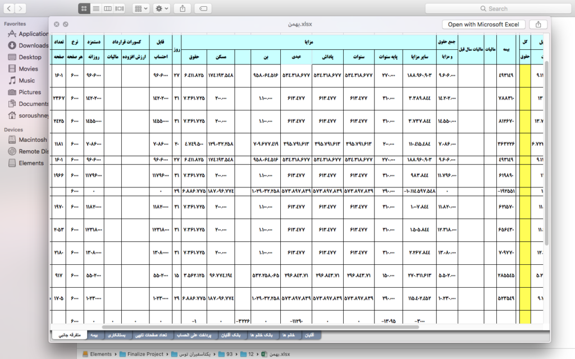Image resolution: width=575 pixels, height=359 pixels.
Task: Select the آقایان sheet tab
Action: 309,335
